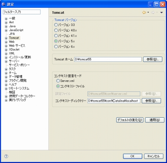The image size is (167, 163).
Task: Select the バージョン 5.x radio button
Action: click(56, 41)
